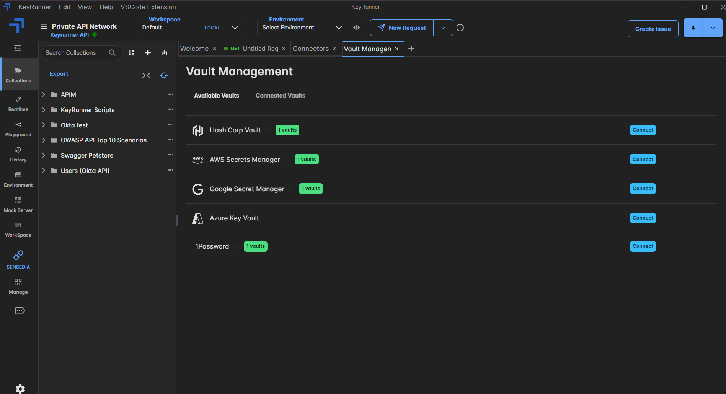Close the Connectors tab
Viewport: 726px width, 394px height.
point(335,49)
